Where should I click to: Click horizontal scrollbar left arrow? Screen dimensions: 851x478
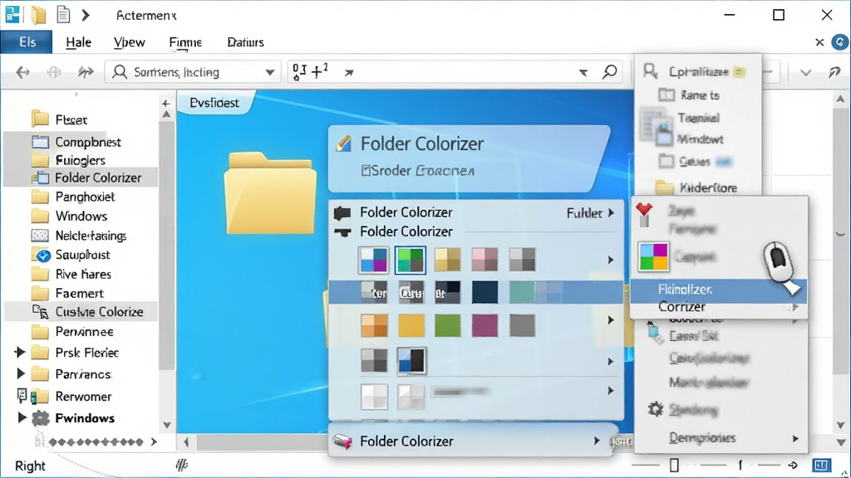(x=187, y=442)
